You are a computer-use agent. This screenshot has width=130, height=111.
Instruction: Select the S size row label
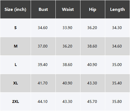coord(15,28)
